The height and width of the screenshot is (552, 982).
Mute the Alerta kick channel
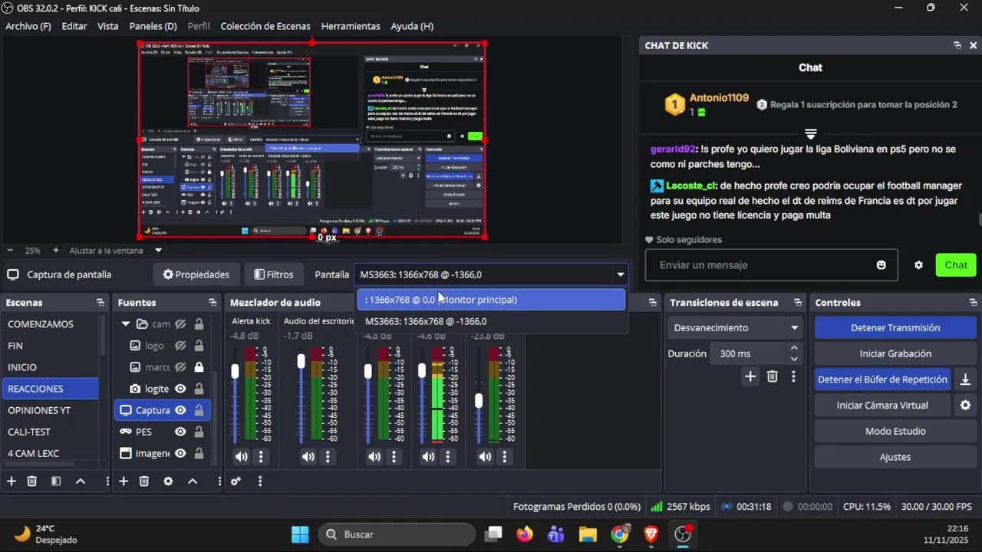pos(241,457)
